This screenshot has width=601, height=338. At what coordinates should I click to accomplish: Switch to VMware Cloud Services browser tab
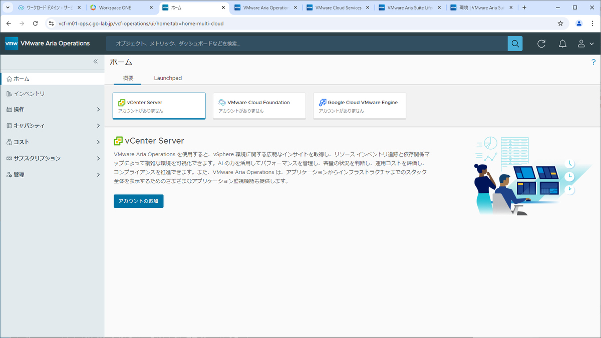pyautogui.click(x=338, y=8)
